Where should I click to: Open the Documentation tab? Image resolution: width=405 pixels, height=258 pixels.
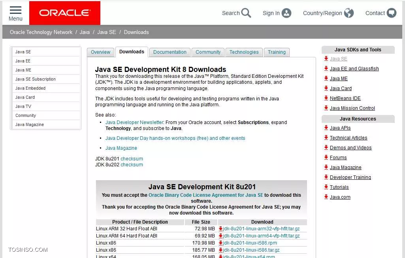(x=170, y=52)
